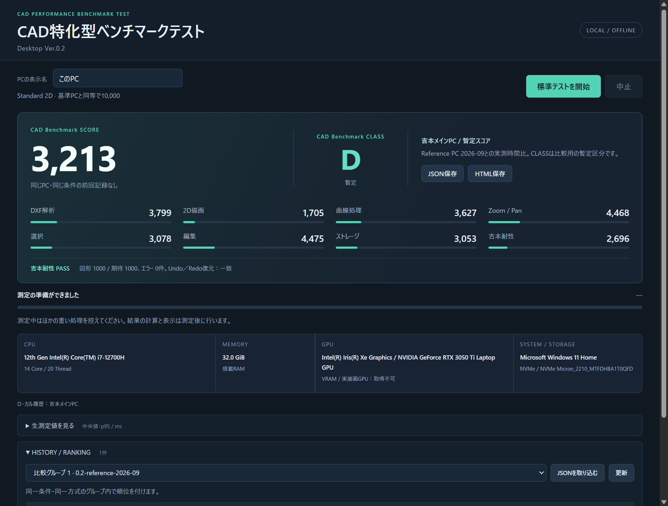
Task: Click the Intel Iris Xe Graphics GPU name
Action: coord(408,362)
